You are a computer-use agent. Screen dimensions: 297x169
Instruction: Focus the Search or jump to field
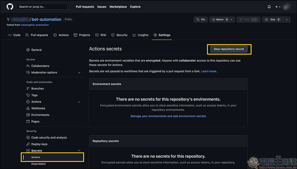[45, 7]
